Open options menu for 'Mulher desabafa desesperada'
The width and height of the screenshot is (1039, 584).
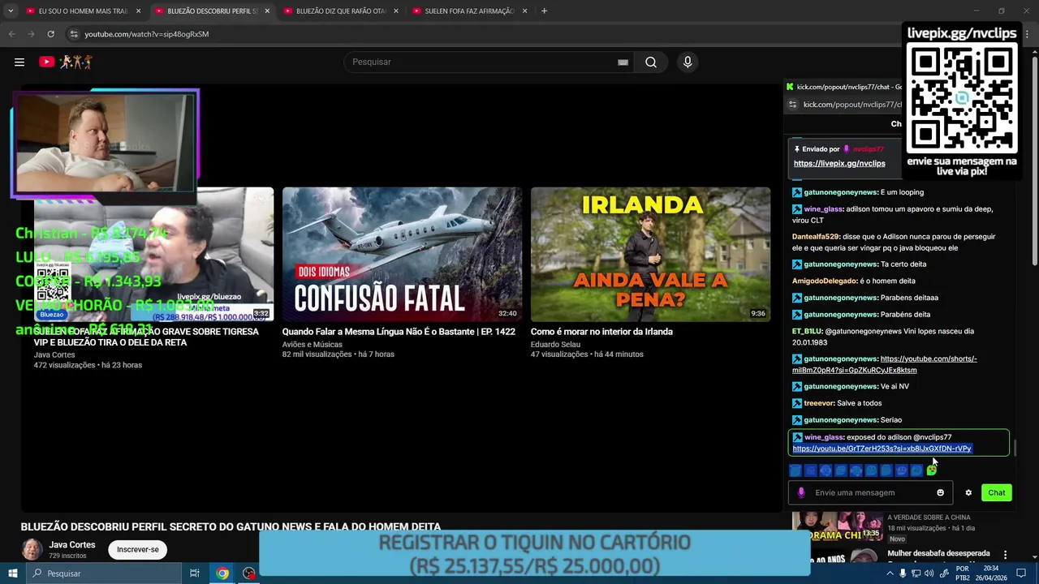(1005, 555)
